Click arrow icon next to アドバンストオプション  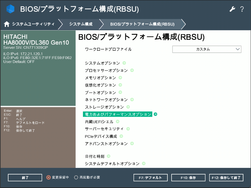(132, 143)
